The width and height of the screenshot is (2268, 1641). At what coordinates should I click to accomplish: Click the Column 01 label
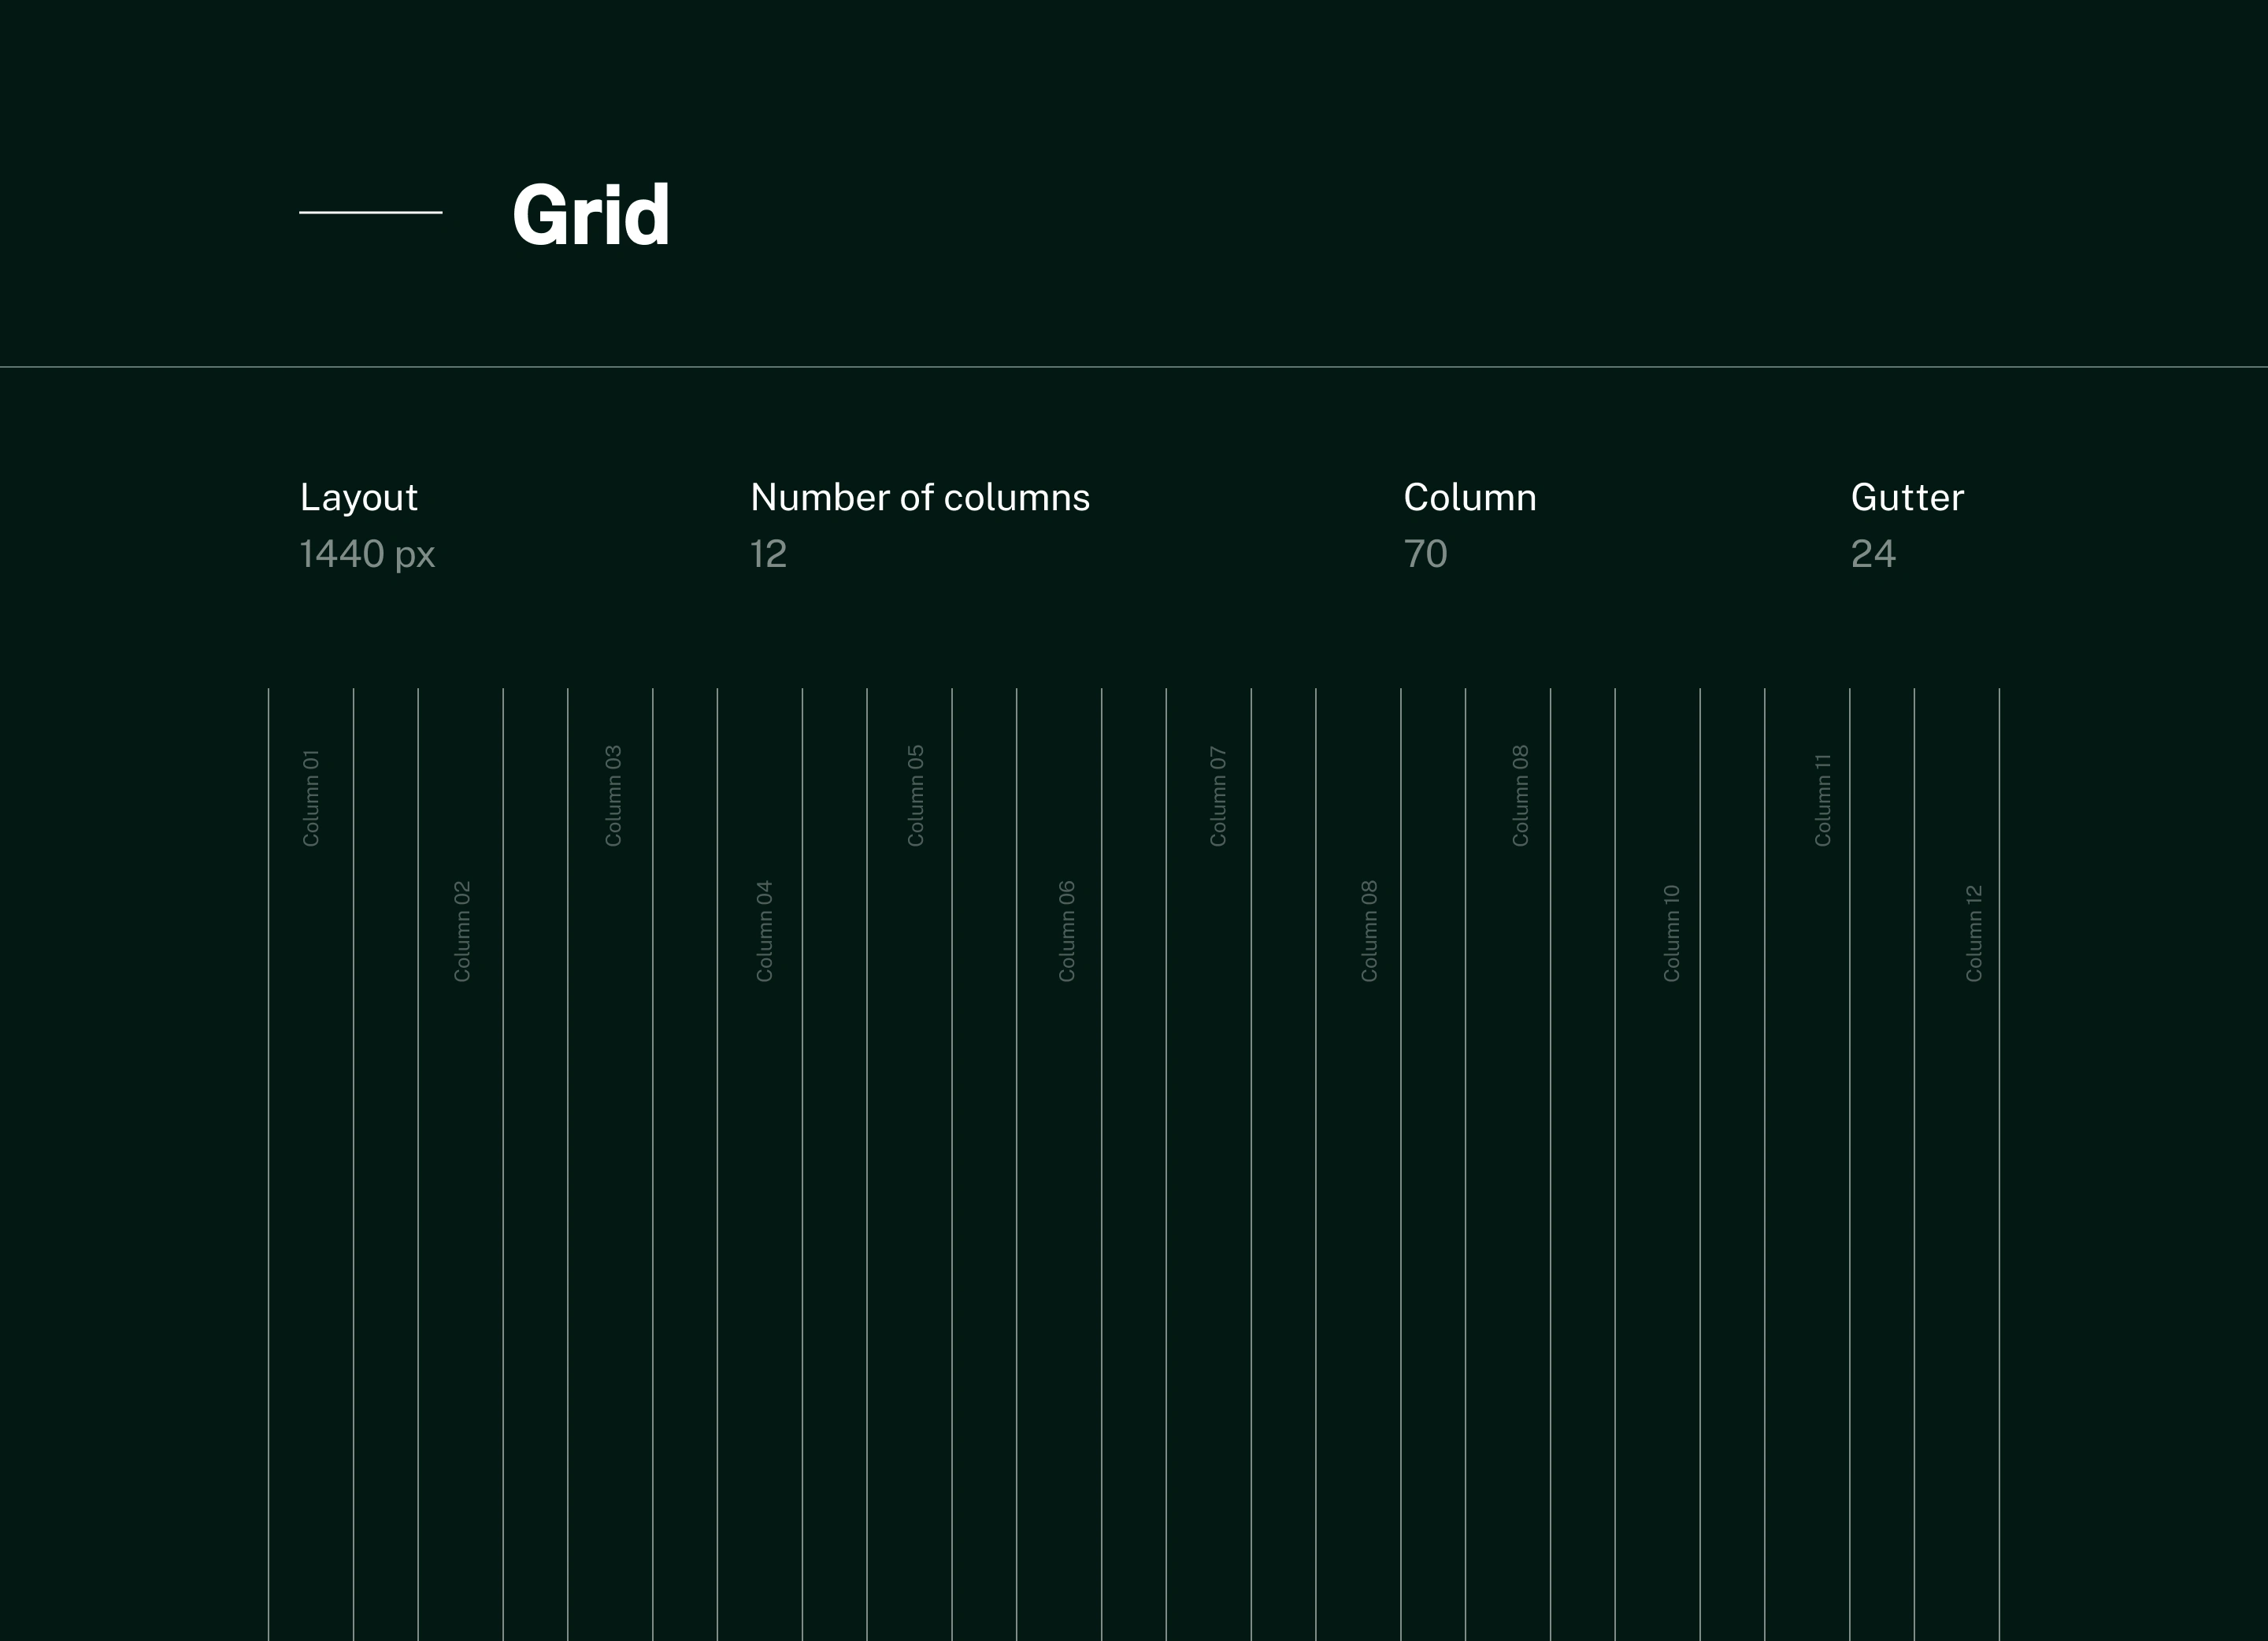[311, 798]
